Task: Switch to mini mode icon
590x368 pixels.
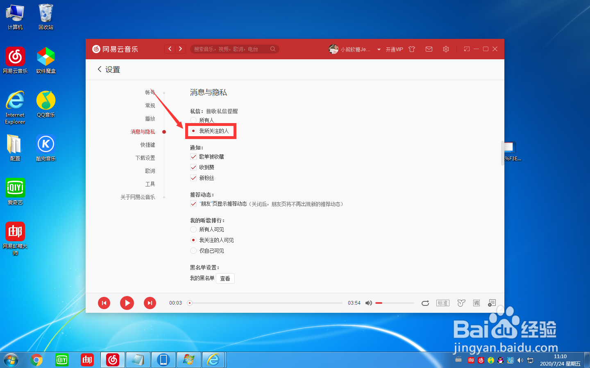Action: [x=467, y=49]
